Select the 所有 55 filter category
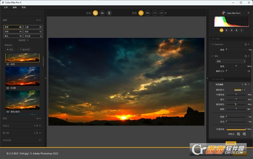This screenshot has height=159, width=253. pyautogui.click(x=13, y=27)
